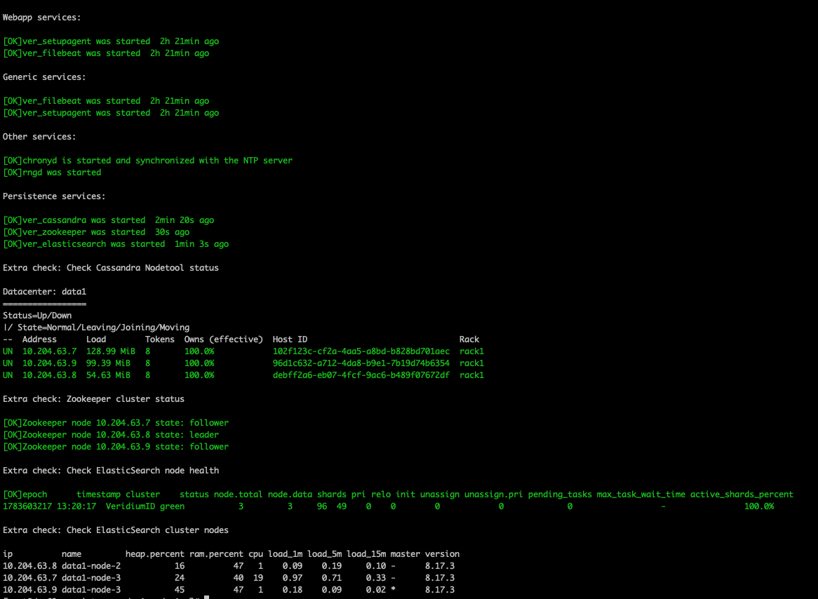Click the load value 128.99 MiB
The height and width of the screenshot is (599, 818).
(111, 351)
